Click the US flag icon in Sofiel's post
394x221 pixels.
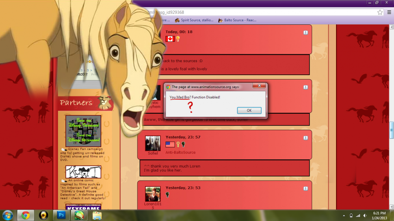[170, 144]
